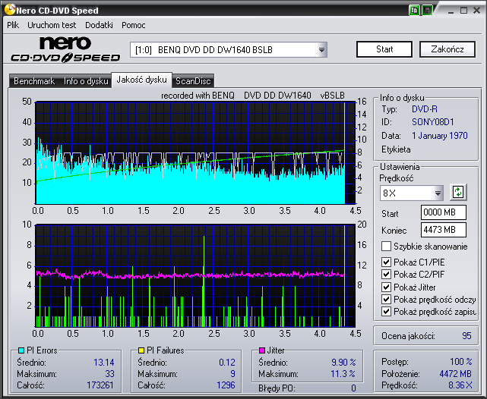Maximize the Nero CD-DVD Speed window

click(x=463, y=11)
